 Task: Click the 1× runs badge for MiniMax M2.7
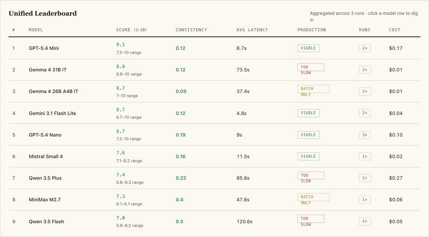tap(365, 199)
